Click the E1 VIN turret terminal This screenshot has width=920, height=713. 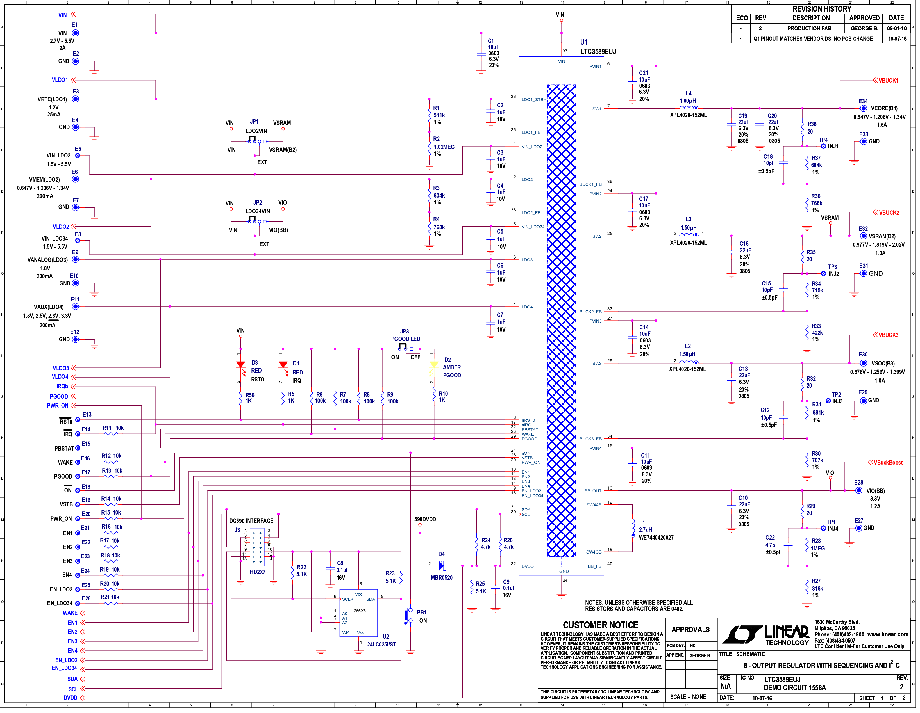75,33
